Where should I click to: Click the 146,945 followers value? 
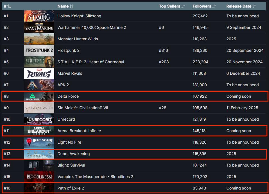[x=200, y=27]
